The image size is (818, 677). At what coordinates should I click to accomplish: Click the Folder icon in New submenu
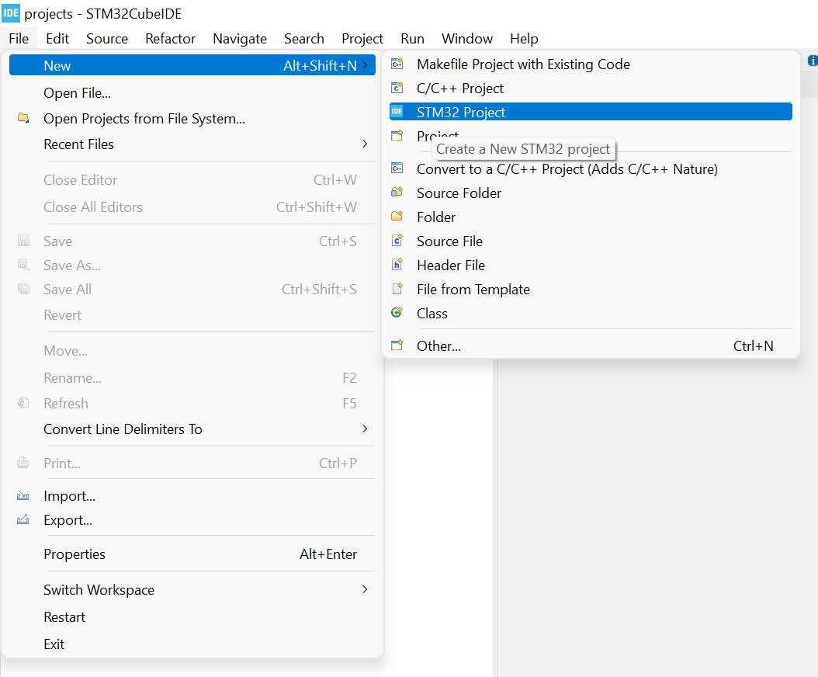coord(397,216)
